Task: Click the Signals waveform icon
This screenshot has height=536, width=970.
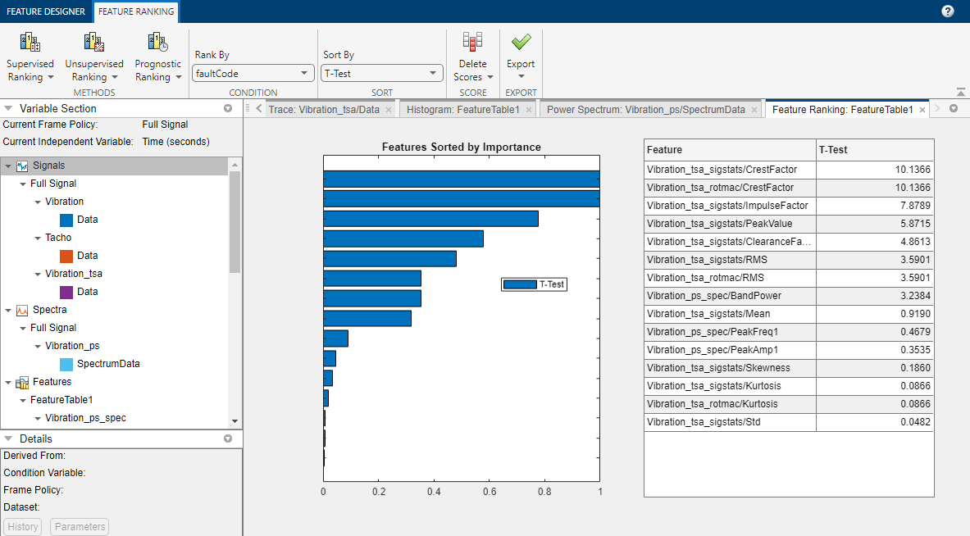Action: (x=22, y=166)
